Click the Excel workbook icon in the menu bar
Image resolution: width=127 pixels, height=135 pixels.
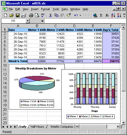tap(5, 9)
